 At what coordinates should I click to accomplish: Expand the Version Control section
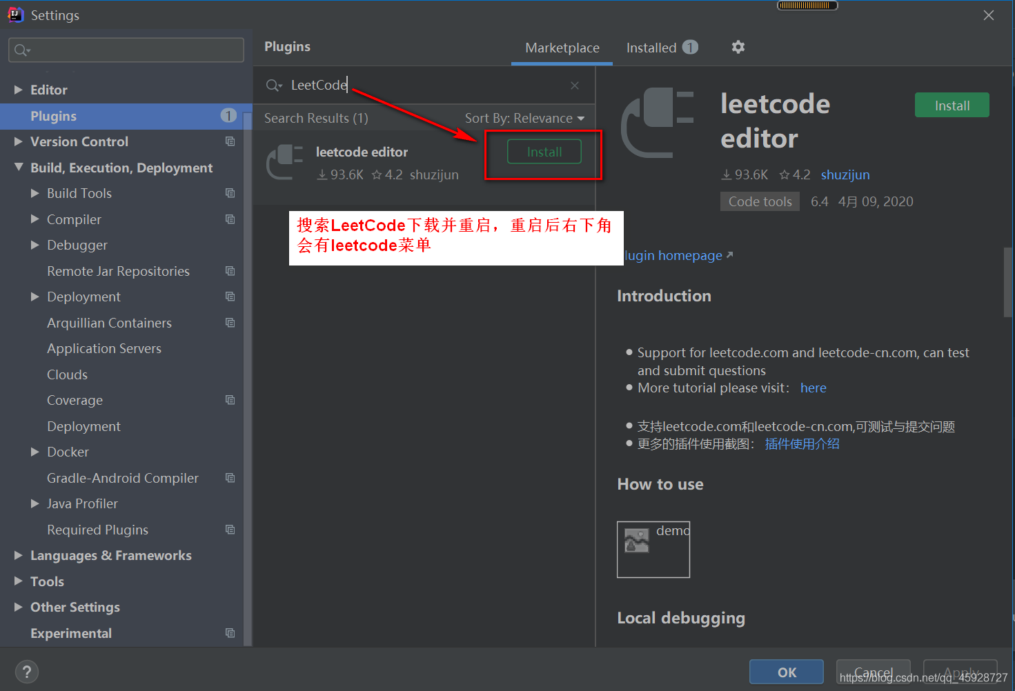click(19, 141)
